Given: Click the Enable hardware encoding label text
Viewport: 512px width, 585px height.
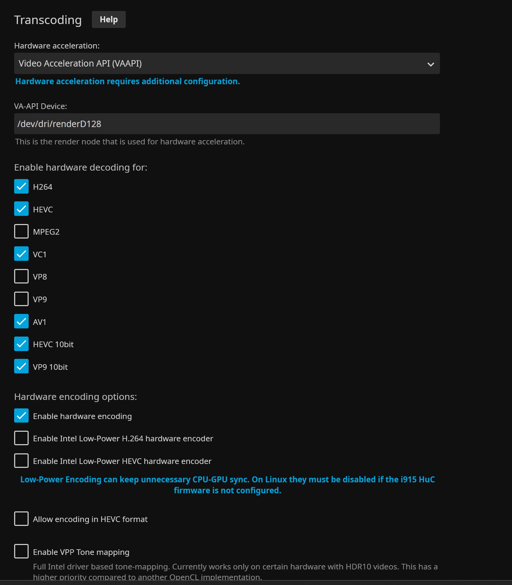Looking at the screenshot, I should click(82, 416).
